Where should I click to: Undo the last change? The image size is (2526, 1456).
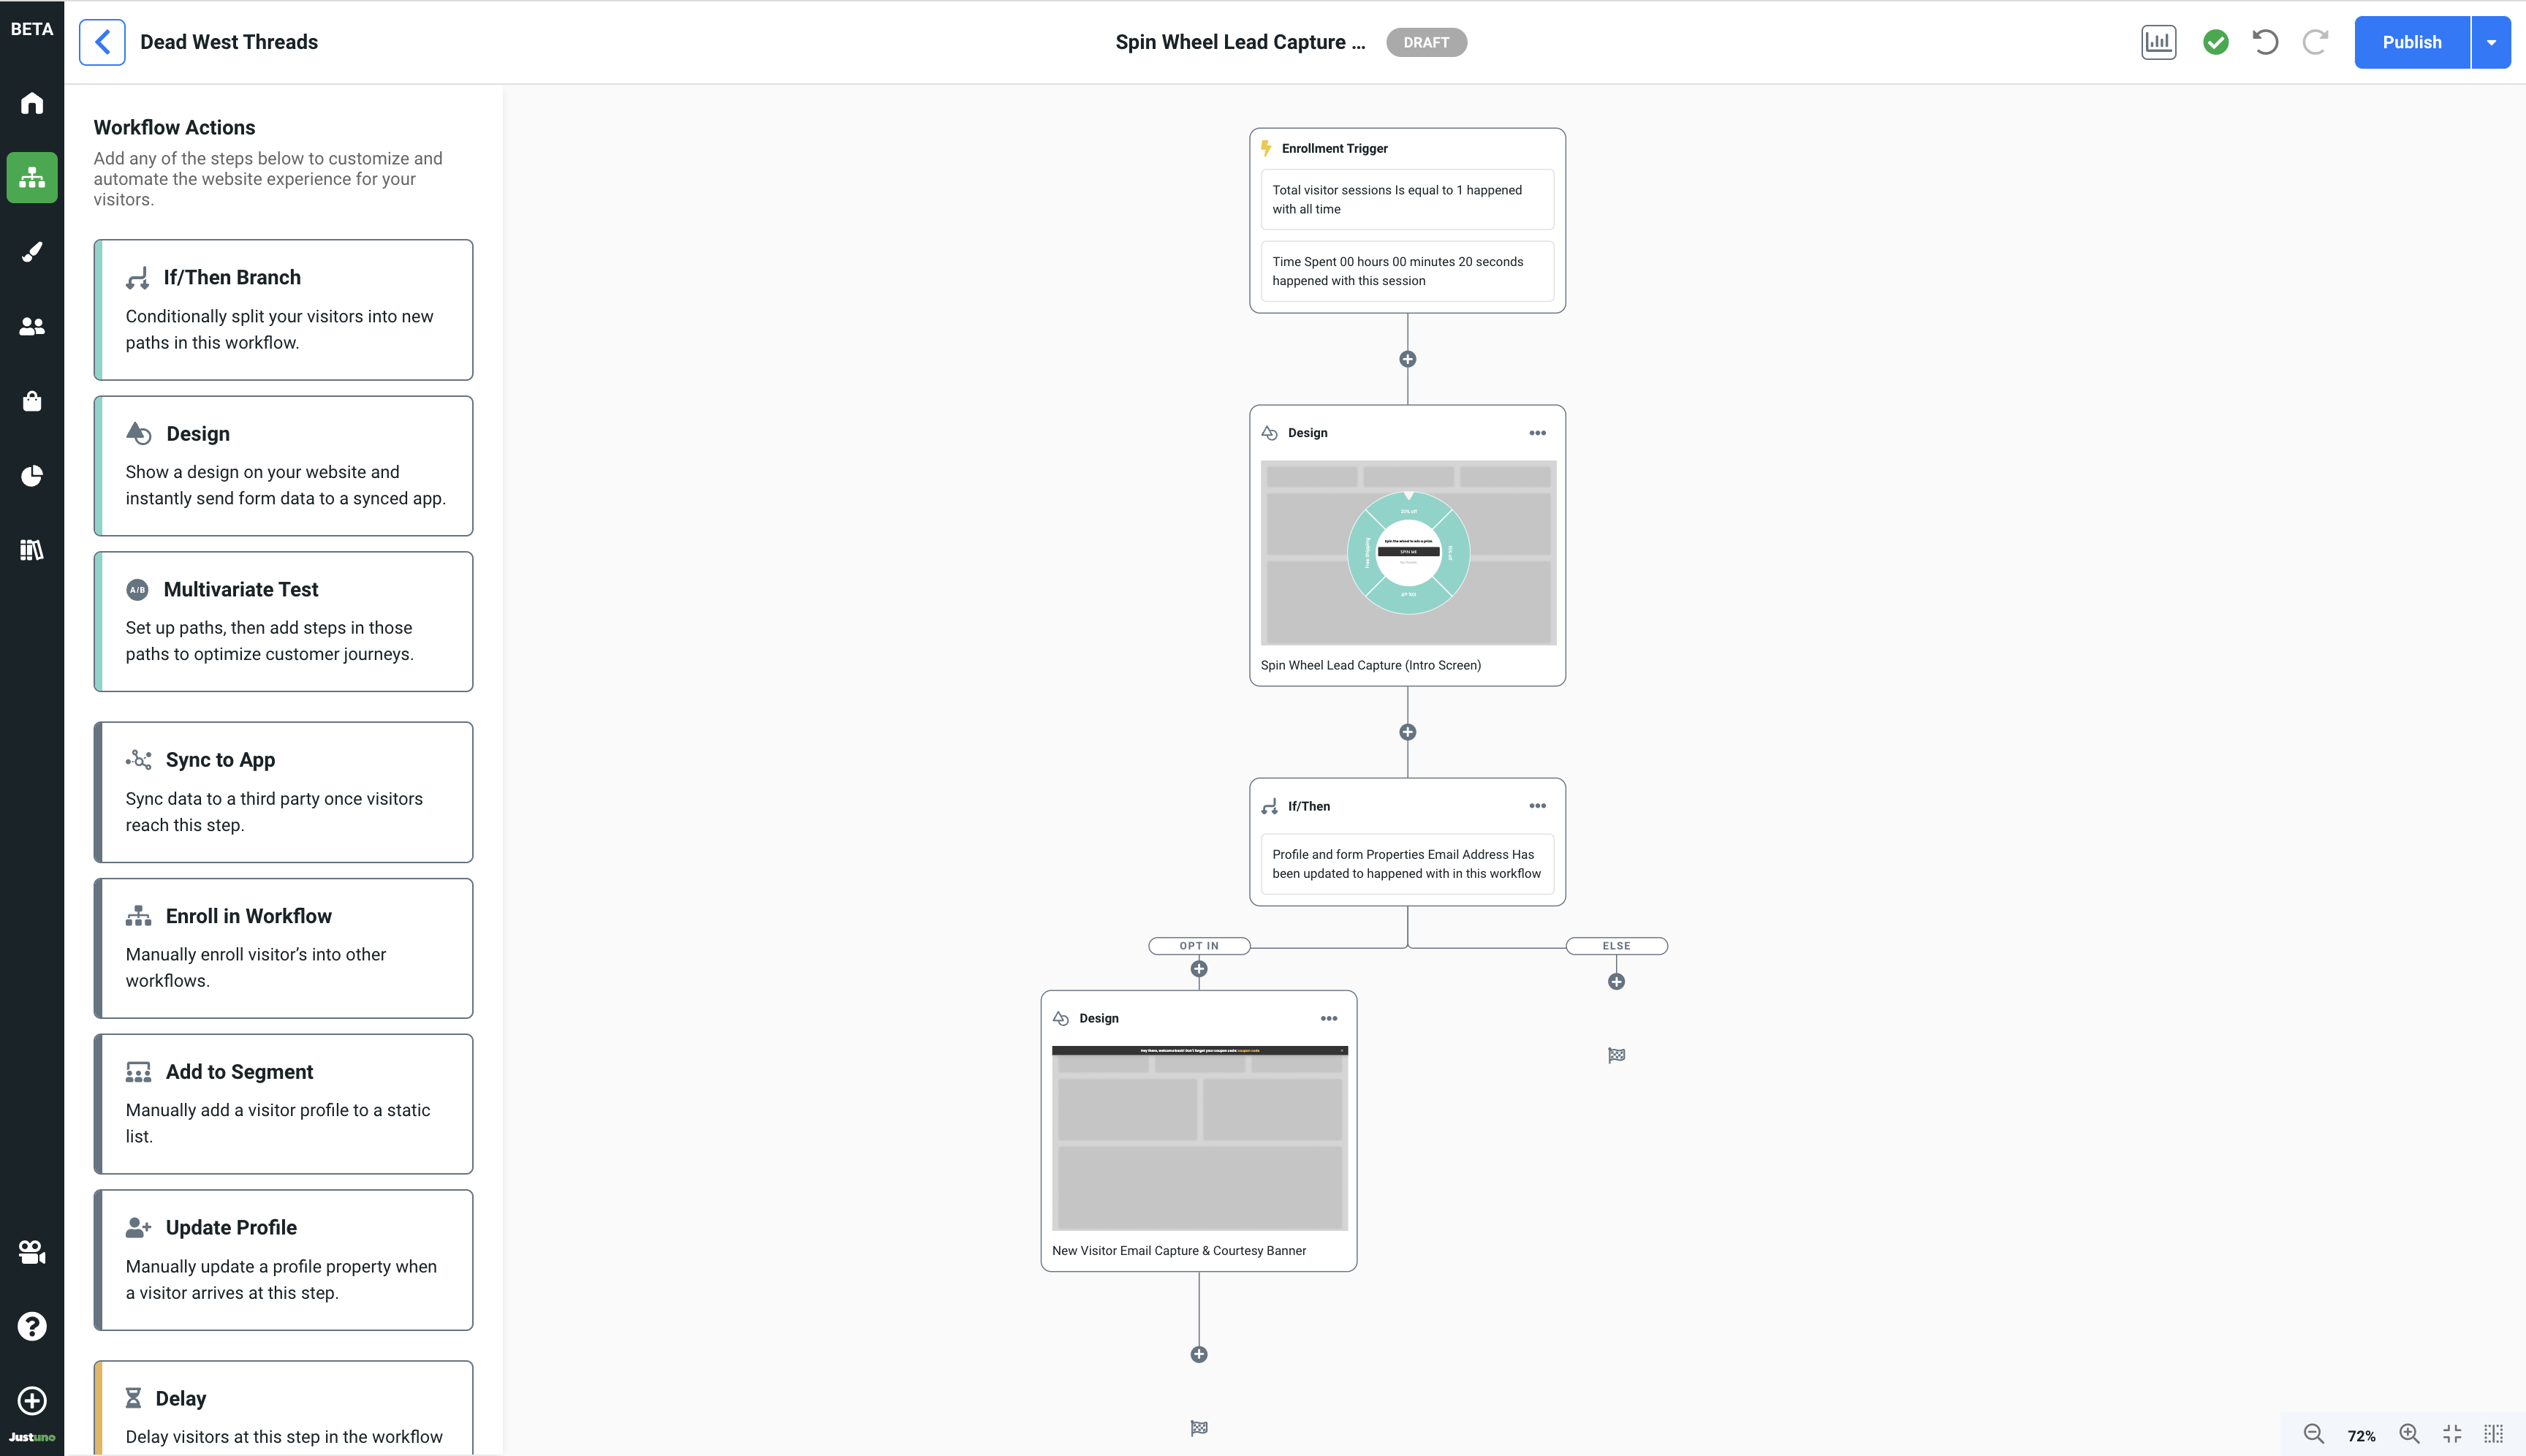tap(2265, 42)
